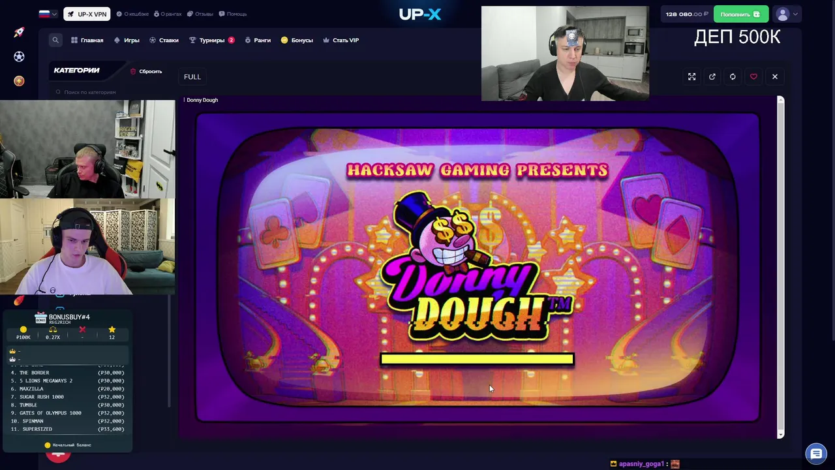835x470 pixels.
Task: Click the 128 080.00 ₽ balance display
Action: [687, 14]
